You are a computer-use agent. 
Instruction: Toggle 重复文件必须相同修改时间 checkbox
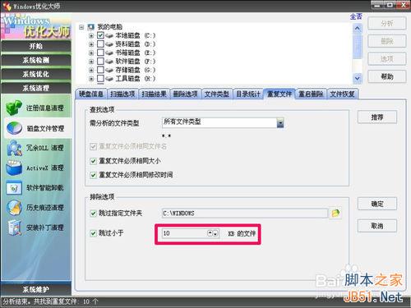click(x=93, y=175)
